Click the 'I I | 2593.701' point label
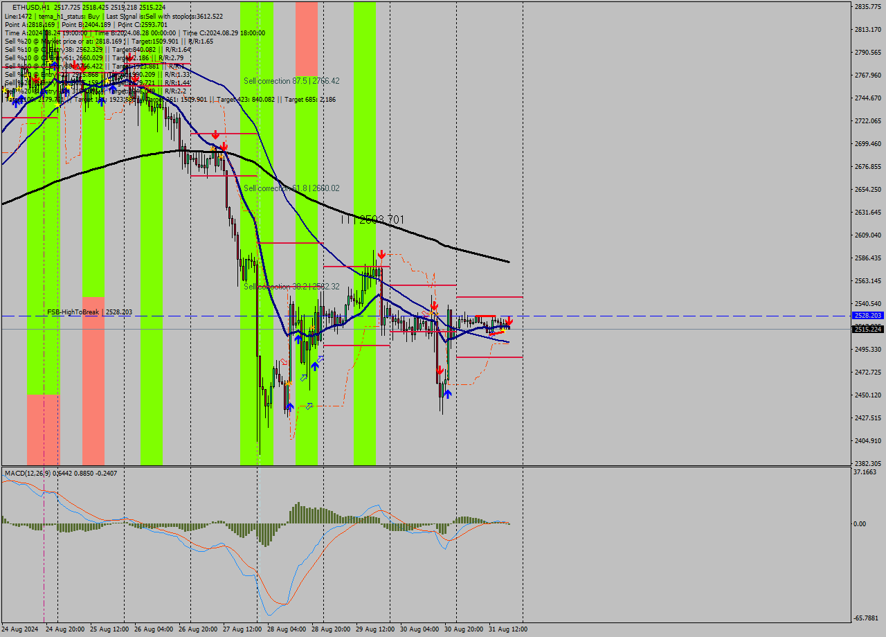This screenshot has height=637, width=886. coord(373,219)
